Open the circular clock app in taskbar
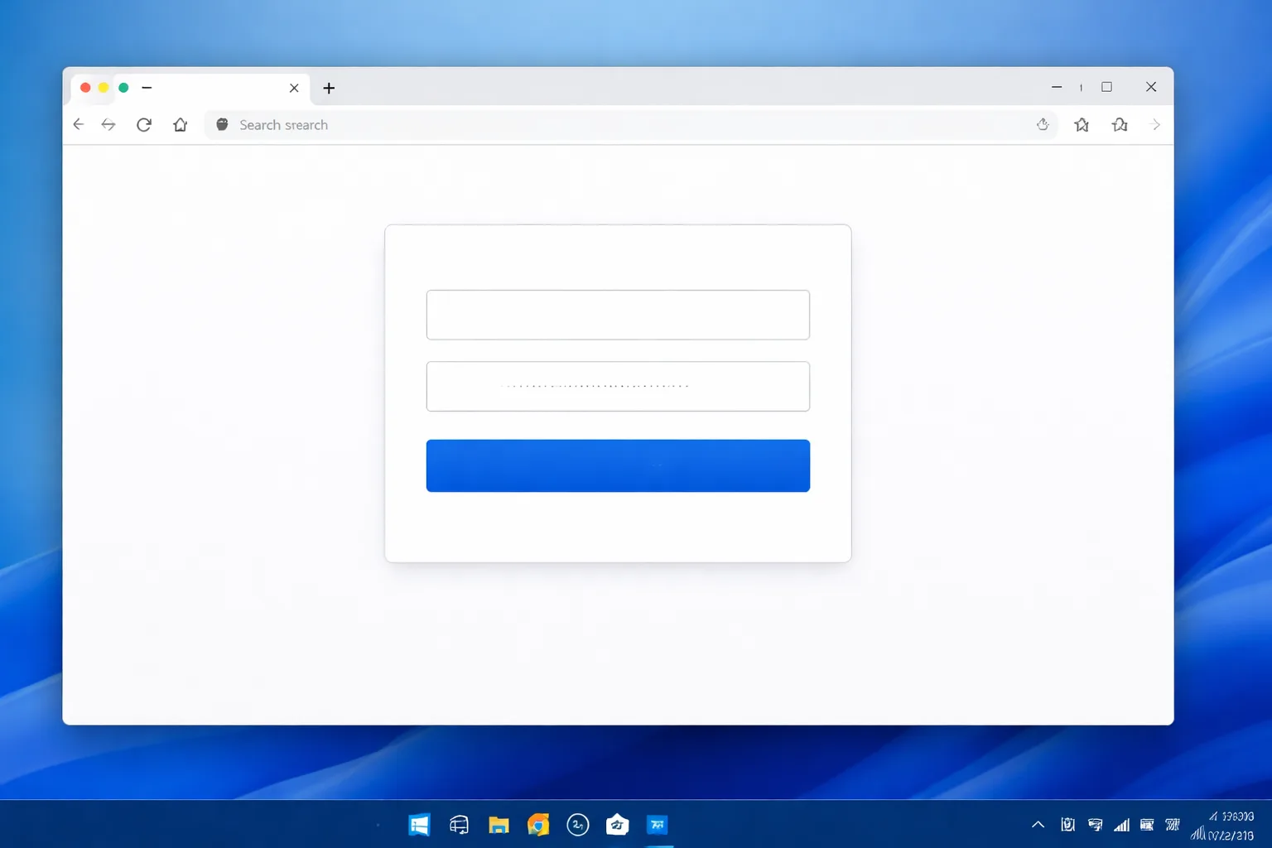The width and height of the screenshot is (1272, 848). click(578, 825)
